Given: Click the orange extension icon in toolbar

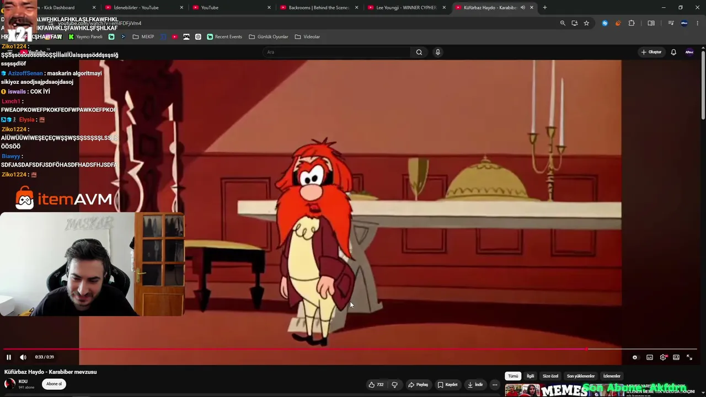Looking at the screenshot, I should point(618,23).
